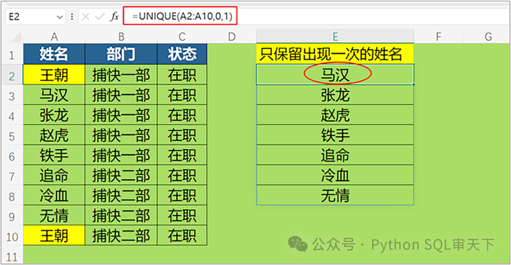Select yellow cell 王朝 in row 2
Screen dimensions: 511x265
click(x=54, y=75)
